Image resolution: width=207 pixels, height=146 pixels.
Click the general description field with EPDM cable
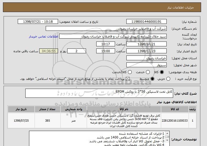point(99,93)
